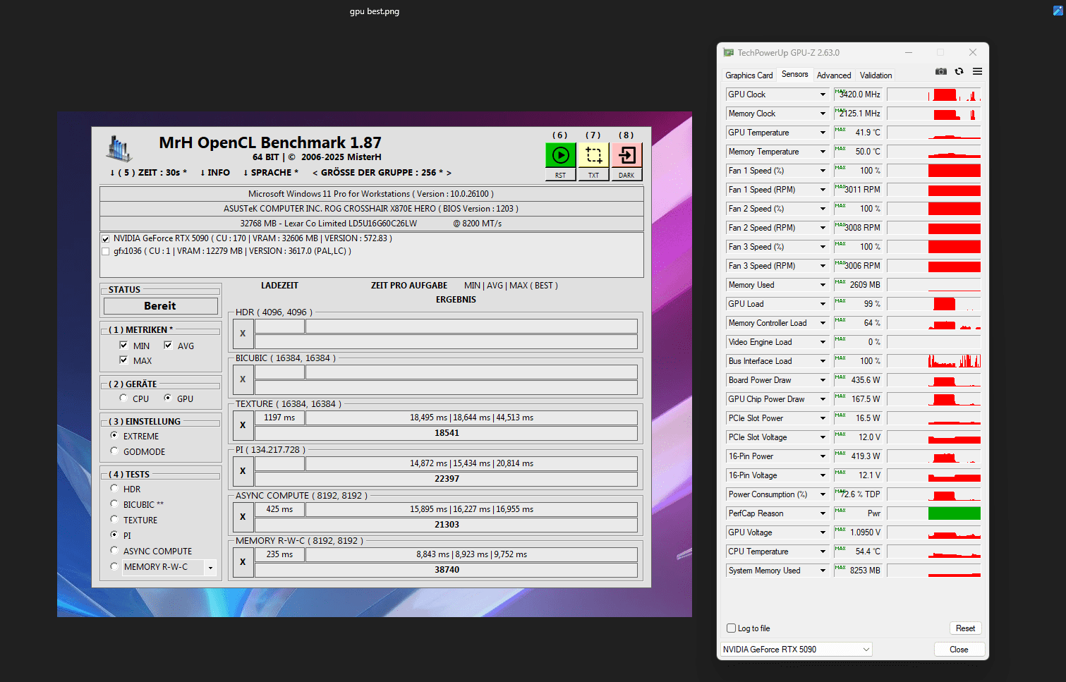Open Memory Temperature sensor dropdown
1066x682 pixels.
[823, 152]
